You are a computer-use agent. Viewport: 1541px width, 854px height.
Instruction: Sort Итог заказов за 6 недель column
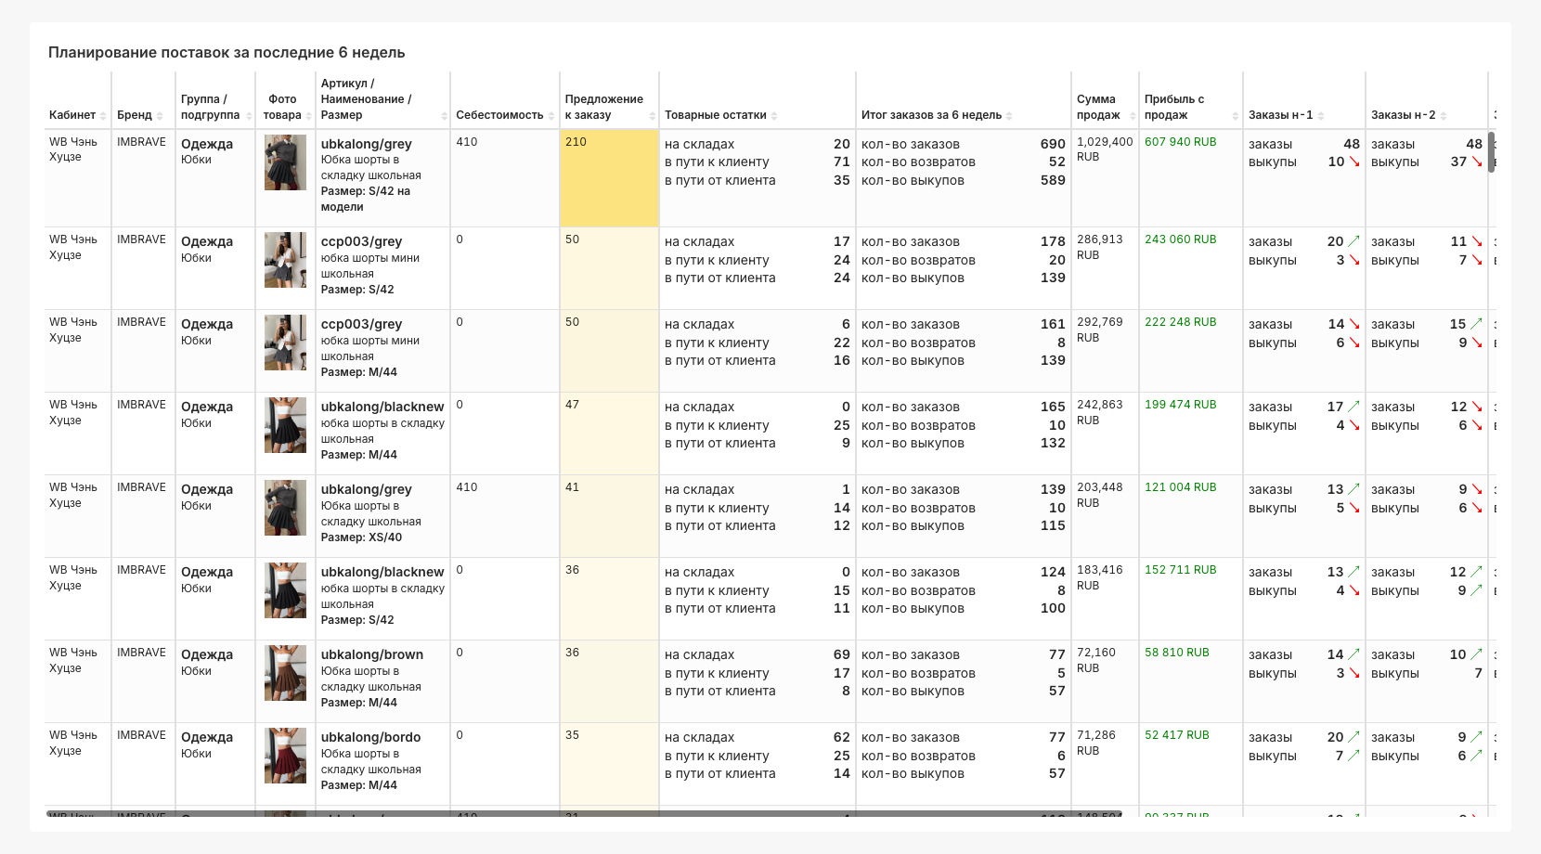click(1009, 116)
